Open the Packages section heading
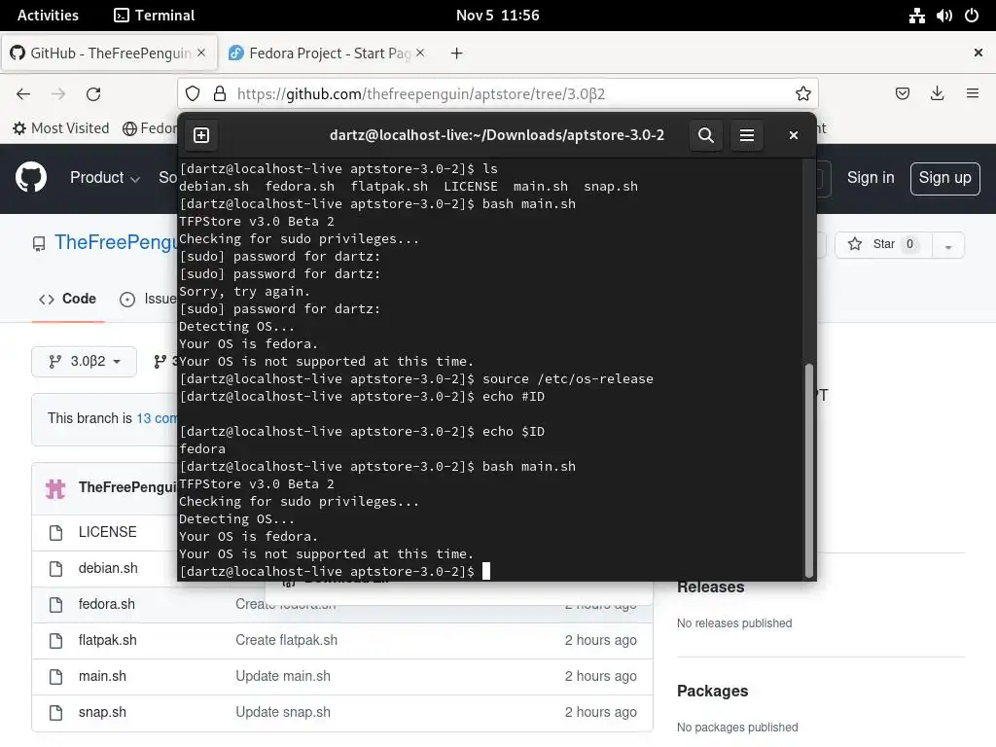 712,692
